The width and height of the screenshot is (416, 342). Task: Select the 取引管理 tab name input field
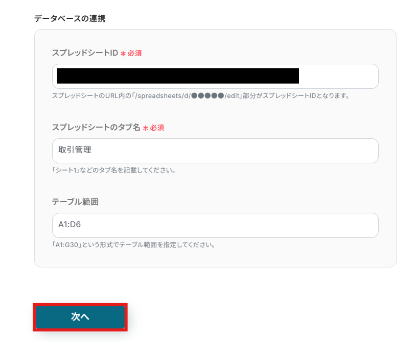point(215,151)
